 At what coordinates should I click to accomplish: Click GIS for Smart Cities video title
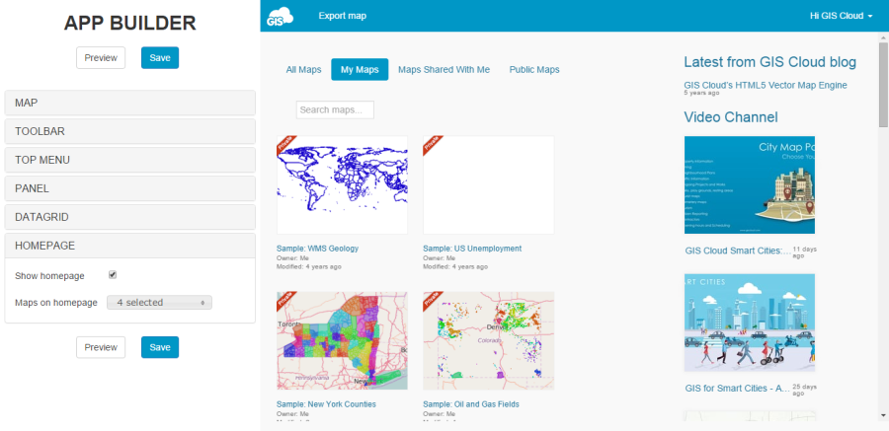pyautogui.click(x=738, y=389)
